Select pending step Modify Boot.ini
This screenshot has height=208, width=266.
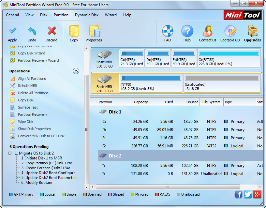[37, 183]
